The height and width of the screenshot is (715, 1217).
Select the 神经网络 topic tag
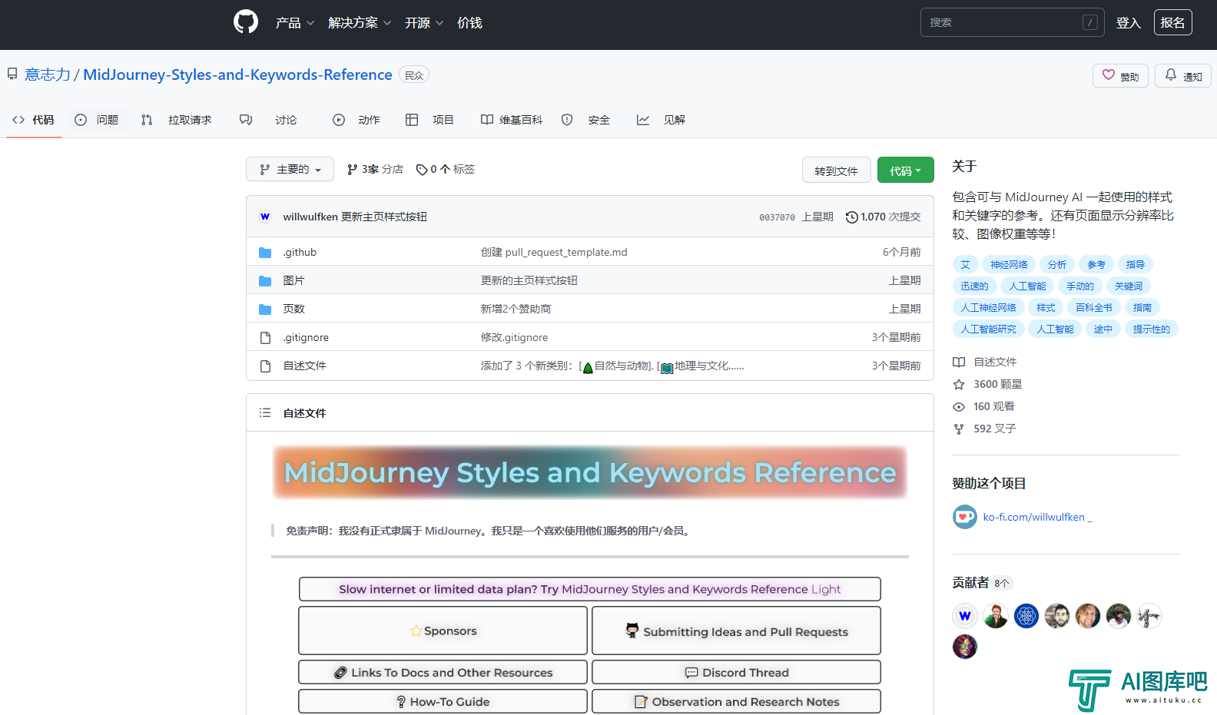1009,264
